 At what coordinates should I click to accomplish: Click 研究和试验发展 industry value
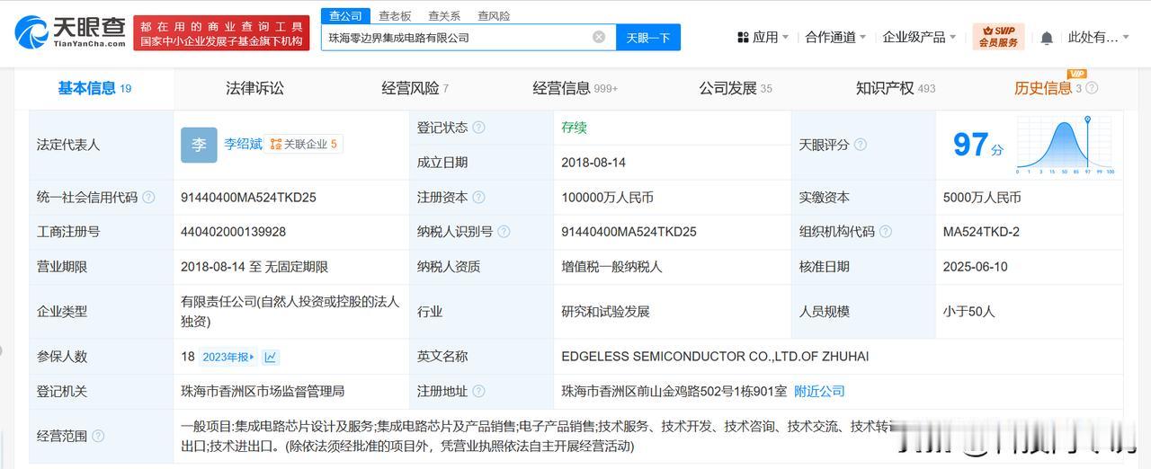click(605, 312)
